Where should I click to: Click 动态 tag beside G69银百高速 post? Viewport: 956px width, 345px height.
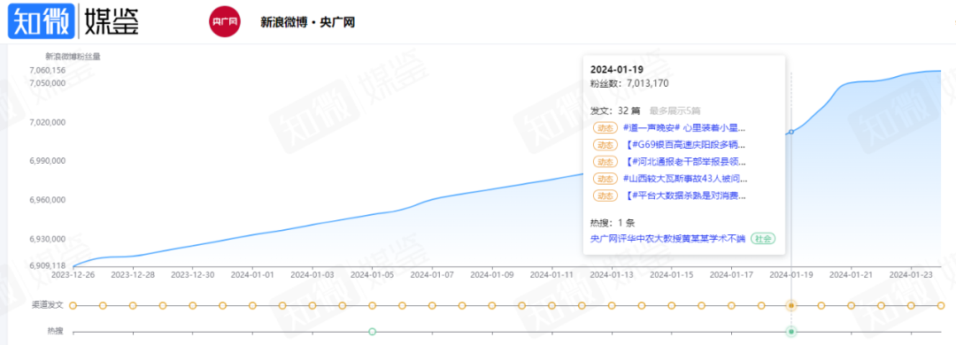605,145
